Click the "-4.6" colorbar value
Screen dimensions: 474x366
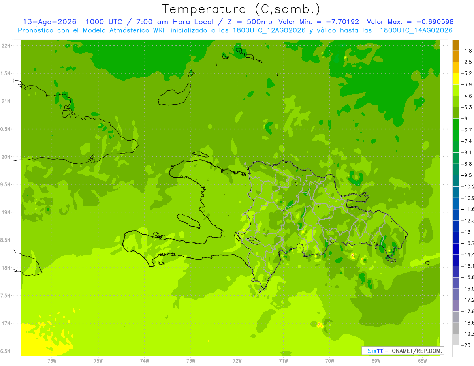(x=466, y=96)
